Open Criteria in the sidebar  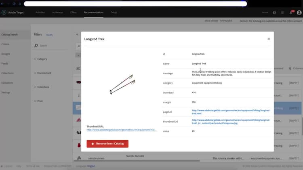click(x=5, y=44)
